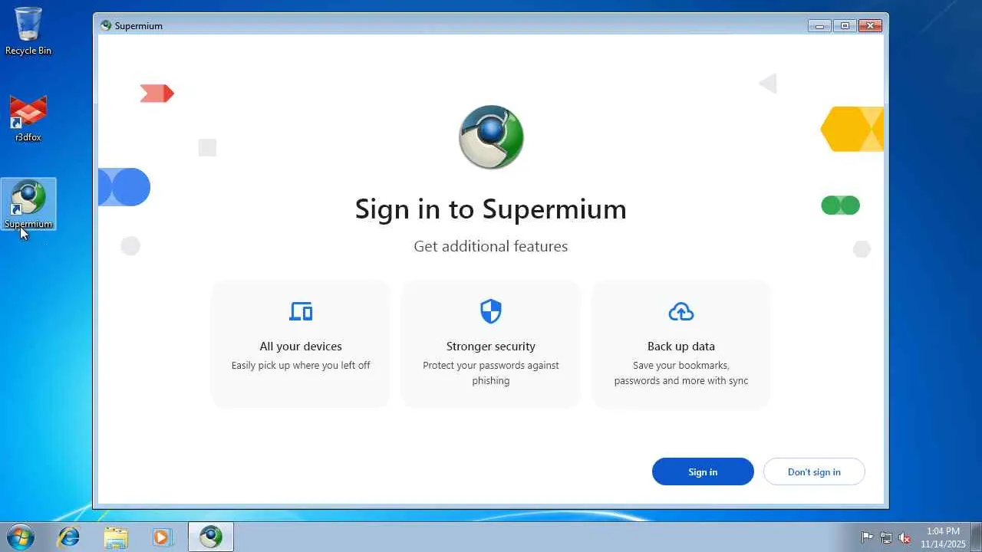The height and width of the screenshot is (552, 982).
Task: Select the Supermium desktop shortcut
Action: pos(28,205)
